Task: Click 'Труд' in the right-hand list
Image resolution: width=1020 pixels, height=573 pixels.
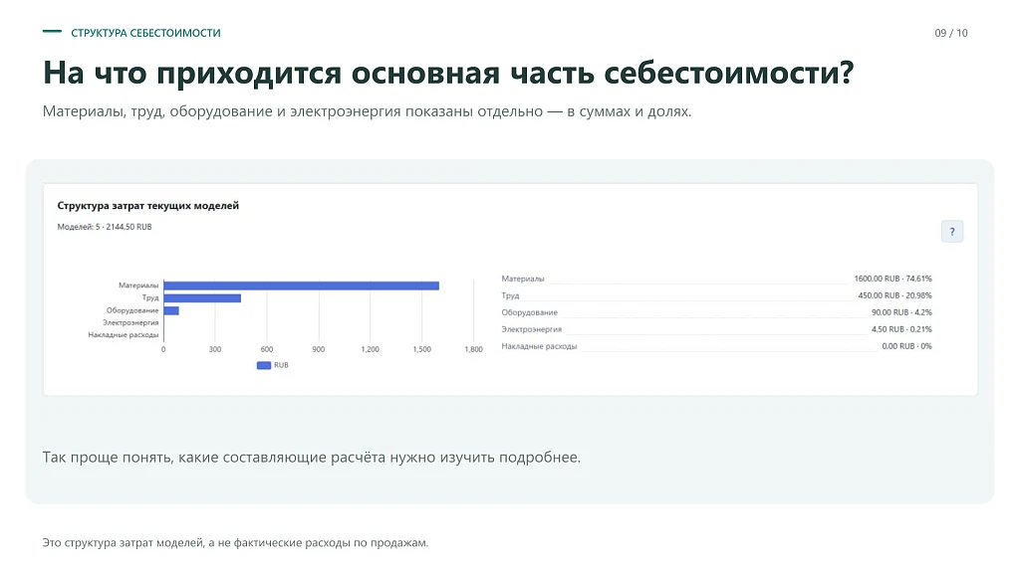Action: [x=510, y=295]
